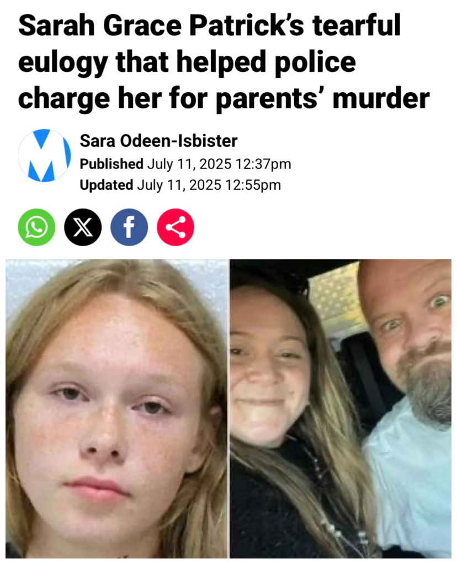Open author Sara Odeen-Isbister's profile link

pyautogui.click(x=158, y=141)
